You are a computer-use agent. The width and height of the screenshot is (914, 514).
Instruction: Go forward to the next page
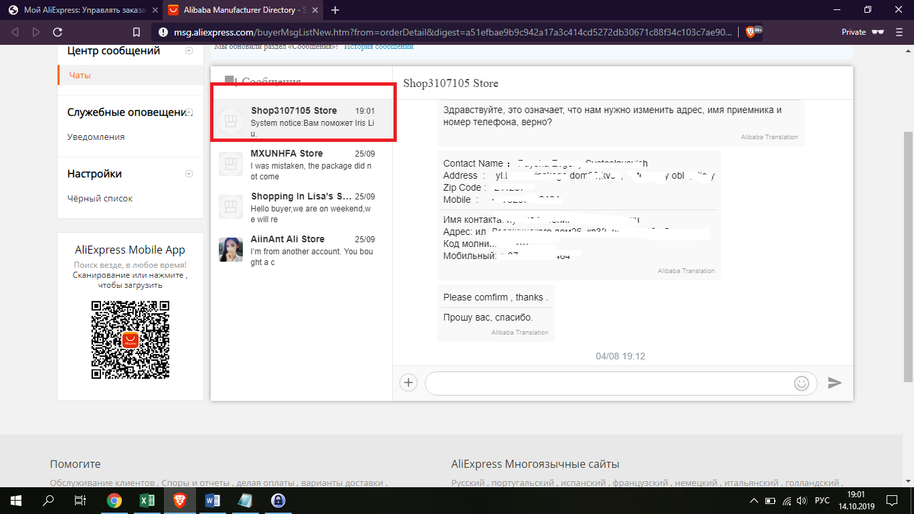click(36, 32)
